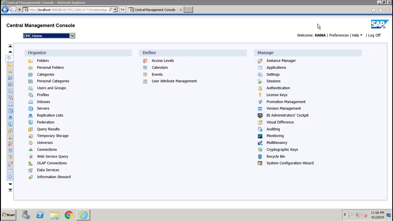Click the Connections icon
The width and height of the screenshot is (393, 221).
point(30,149)
